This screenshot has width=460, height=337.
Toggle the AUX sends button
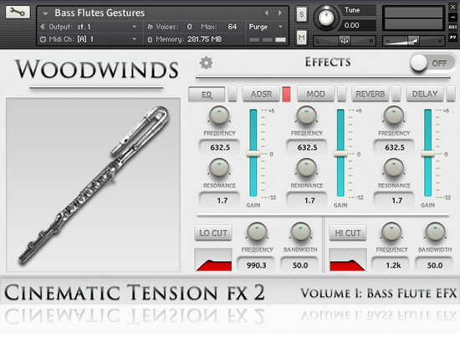(x=452, y=27)
